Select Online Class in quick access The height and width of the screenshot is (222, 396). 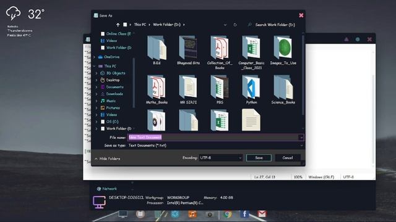point(116,34)
